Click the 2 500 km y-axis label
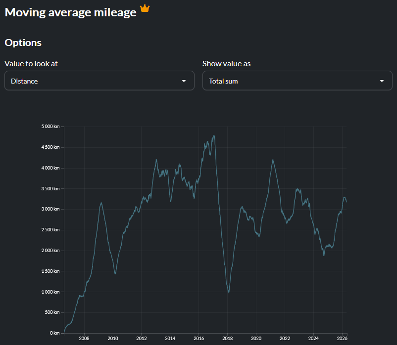 50,230
